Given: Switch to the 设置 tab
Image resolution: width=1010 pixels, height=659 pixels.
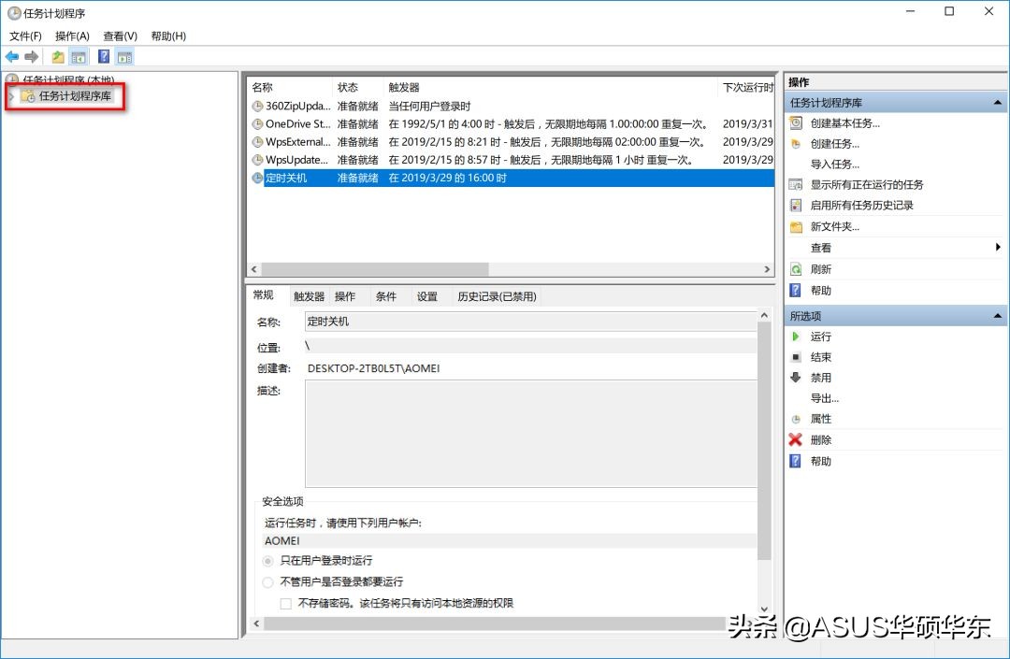Looking at the screenshot, I should pyautogui.click(x=427, y=296).
